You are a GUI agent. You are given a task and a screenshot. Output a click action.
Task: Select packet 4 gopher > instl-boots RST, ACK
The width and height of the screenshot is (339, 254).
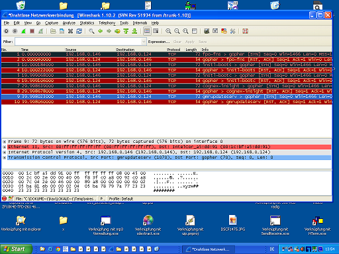coord(167,70)
